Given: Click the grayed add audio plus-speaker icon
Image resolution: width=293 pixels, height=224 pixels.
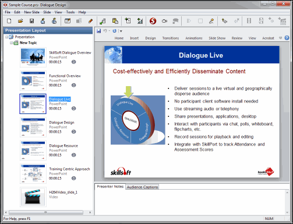Looking at the screenshot, I should click(271, 20).
